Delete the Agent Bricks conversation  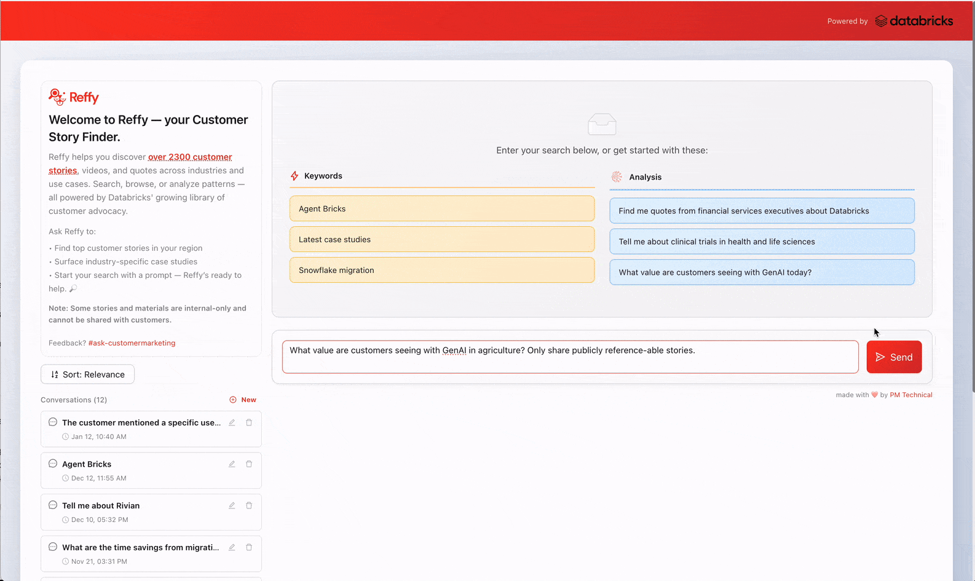249,464
